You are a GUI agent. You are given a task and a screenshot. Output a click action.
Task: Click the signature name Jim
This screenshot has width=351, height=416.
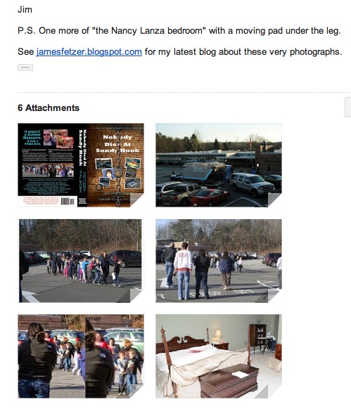click(25, 10)
